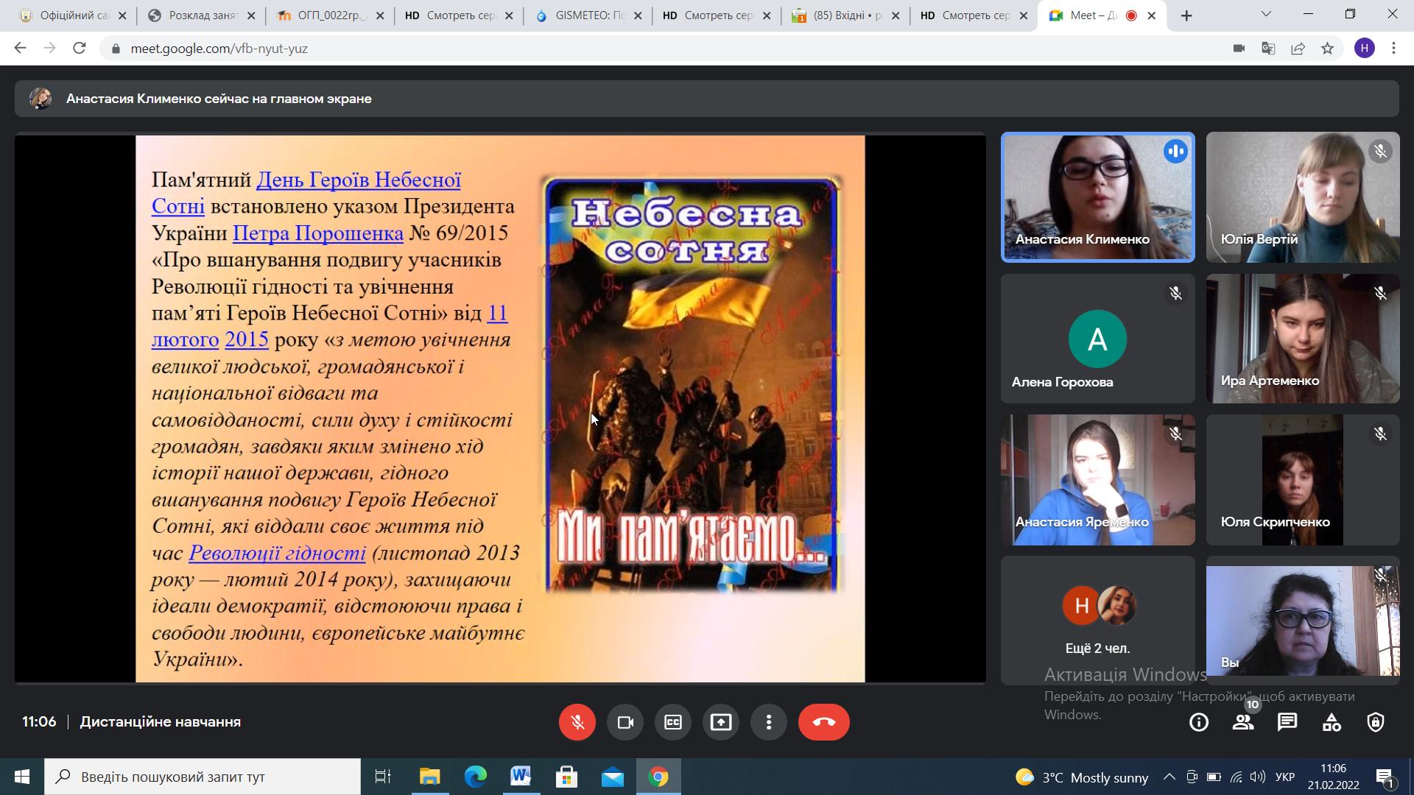The width and height of the screenshot is (1414, 795).
Task: Open clock and date 21.02.2022
Action: [x=1333, y=777]
